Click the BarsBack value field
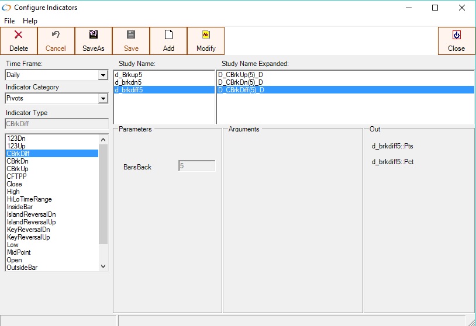Image resolution: width=476 pixels, height=326 pixels. tap(196, 167)
